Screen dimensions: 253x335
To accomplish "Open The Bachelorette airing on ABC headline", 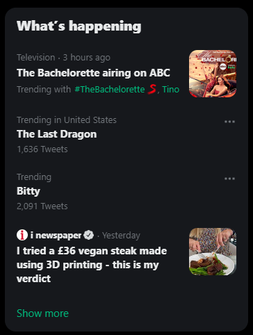I will pyautogui.click(x=93, y=73).
